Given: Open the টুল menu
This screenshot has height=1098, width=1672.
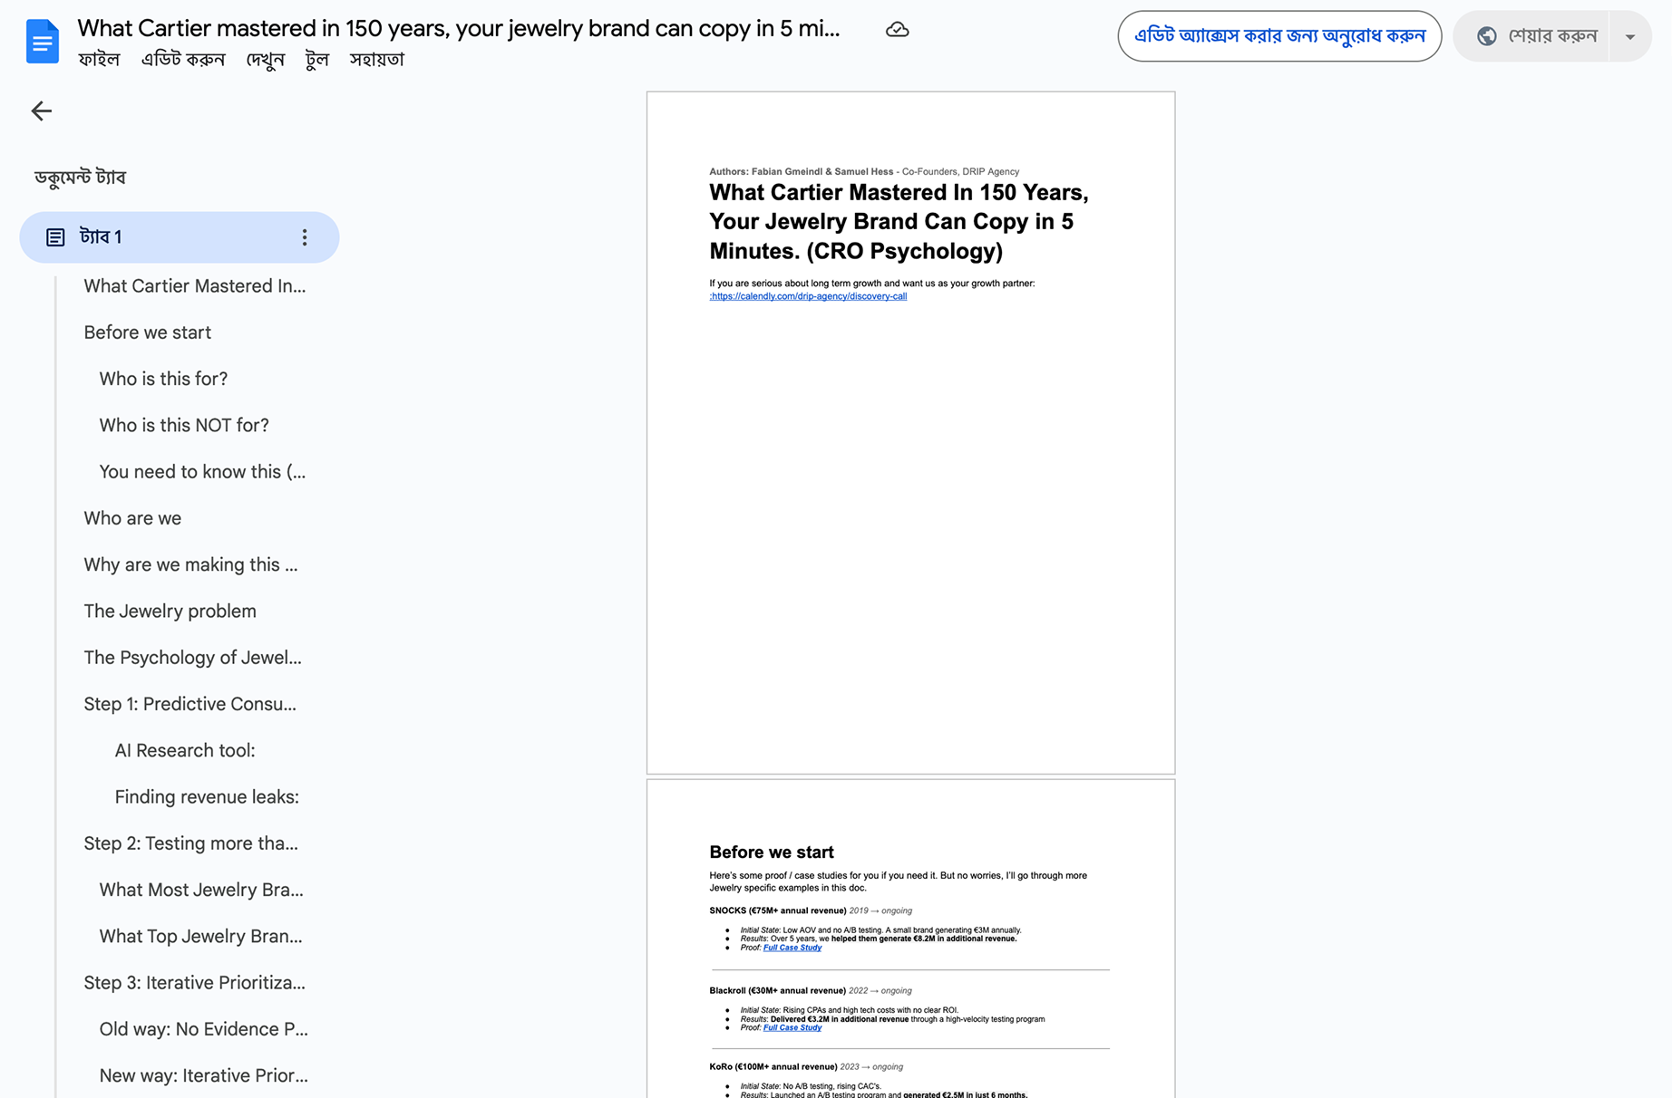Looking at the screenshot, I should [316, 60].
